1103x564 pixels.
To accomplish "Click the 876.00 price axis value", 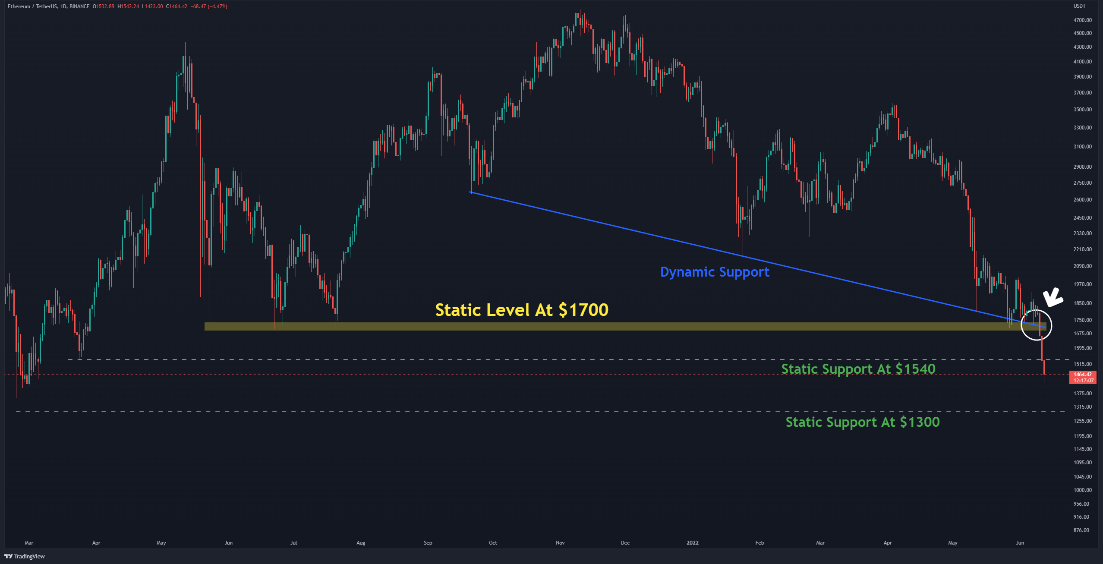I will coord(1081,530).
